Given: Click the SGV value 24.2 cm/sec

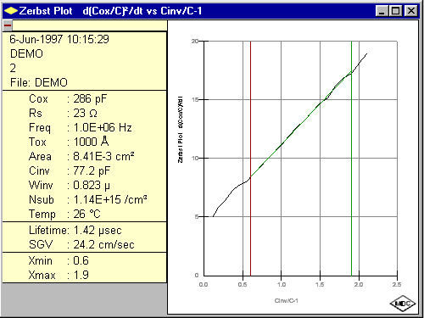Looking at the screenshot, I should pos(103,244).
